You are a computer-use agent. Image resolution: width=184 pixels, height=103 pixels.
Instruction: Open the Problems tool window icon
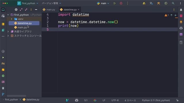point(3,88)
